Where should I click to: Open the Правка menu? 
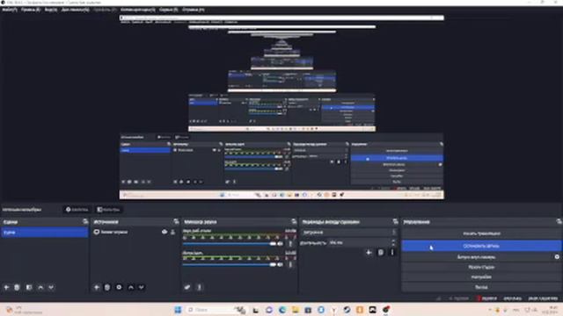(31, 10)
